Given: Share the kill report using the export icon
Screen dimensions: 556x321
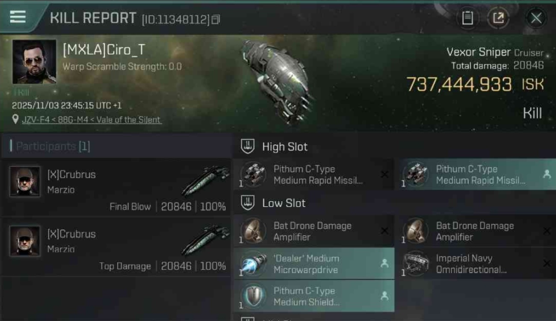Looking at the screenshot, I should pos(498,18).
